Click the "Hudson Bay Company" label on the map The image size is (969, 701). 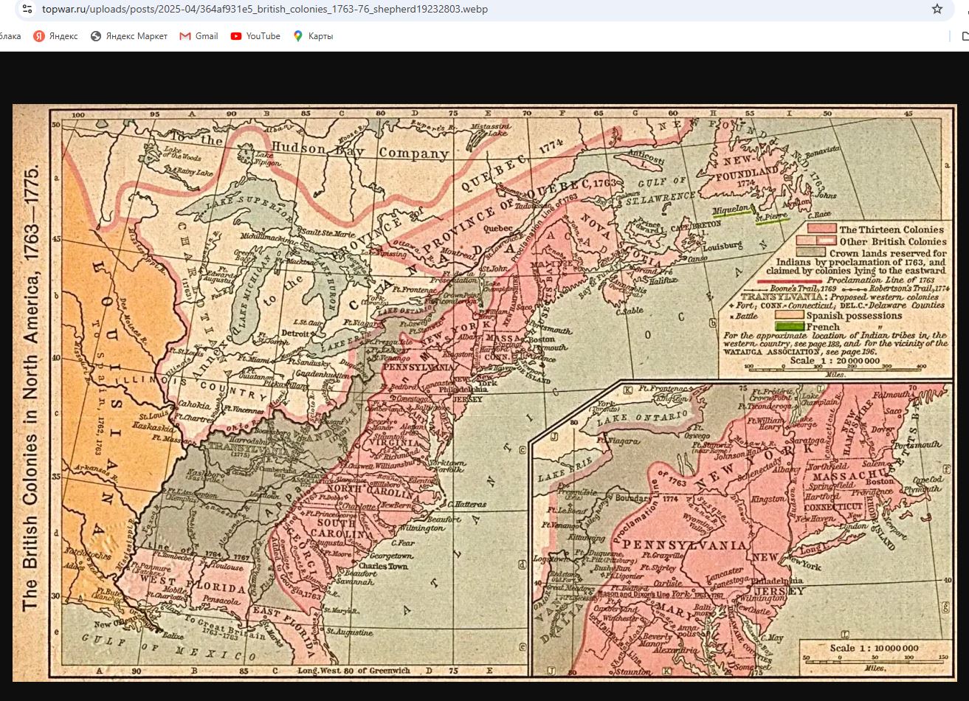click(359, 150)
